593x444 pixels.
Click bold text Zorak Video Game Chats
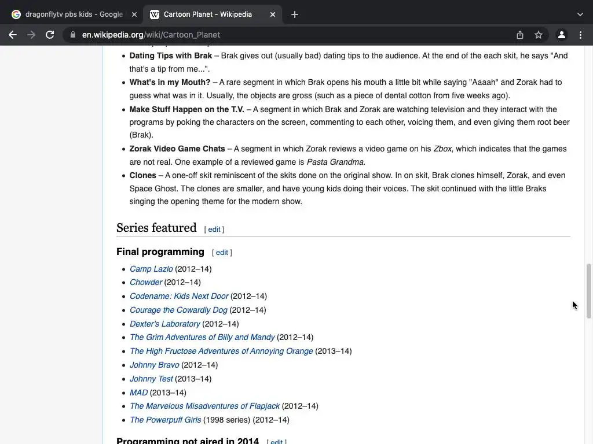pyautogui.click(x=177, y=149)
